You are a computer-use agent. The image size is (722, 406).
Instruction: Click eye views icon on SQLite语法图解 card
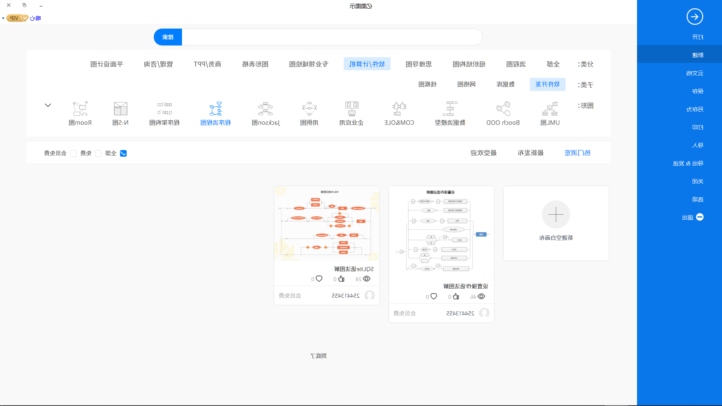367,279
